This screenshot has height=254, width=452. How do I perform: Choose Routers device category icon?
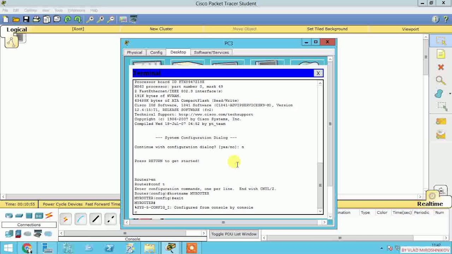(x=9, y=216)
